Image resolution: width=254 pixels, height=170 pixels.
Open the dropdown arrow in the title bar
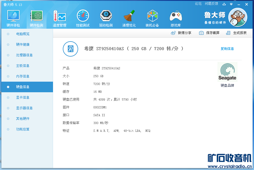(x=231, y=4)
